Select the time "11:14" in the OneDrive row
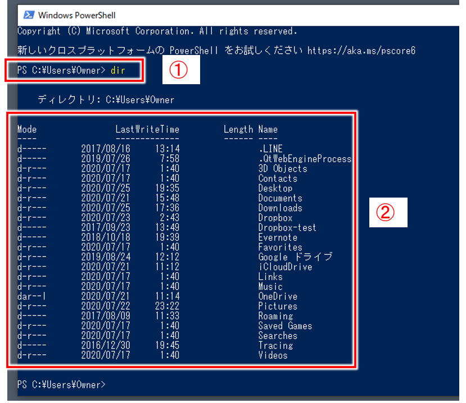466x403 pixels. tap(168, 296)
